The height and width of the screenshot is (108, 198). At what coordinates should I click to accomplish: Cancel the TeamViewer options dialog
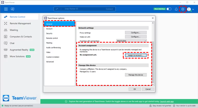click(x=148, y=89)
